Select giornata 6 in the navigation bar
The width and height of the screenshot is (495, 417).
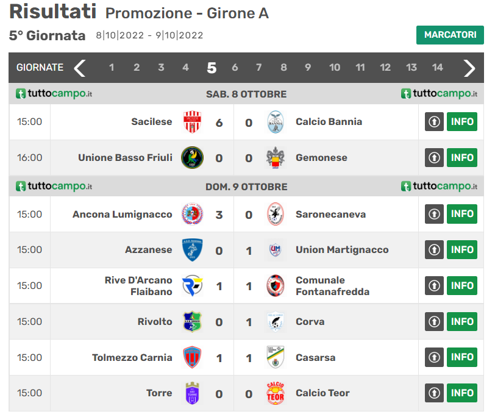(x=235, y=67)
